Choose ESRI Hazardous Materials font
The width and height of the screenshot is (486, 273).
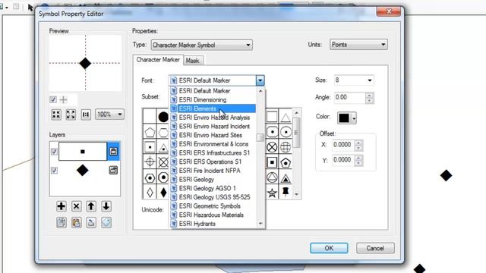[x=213, y=215]
